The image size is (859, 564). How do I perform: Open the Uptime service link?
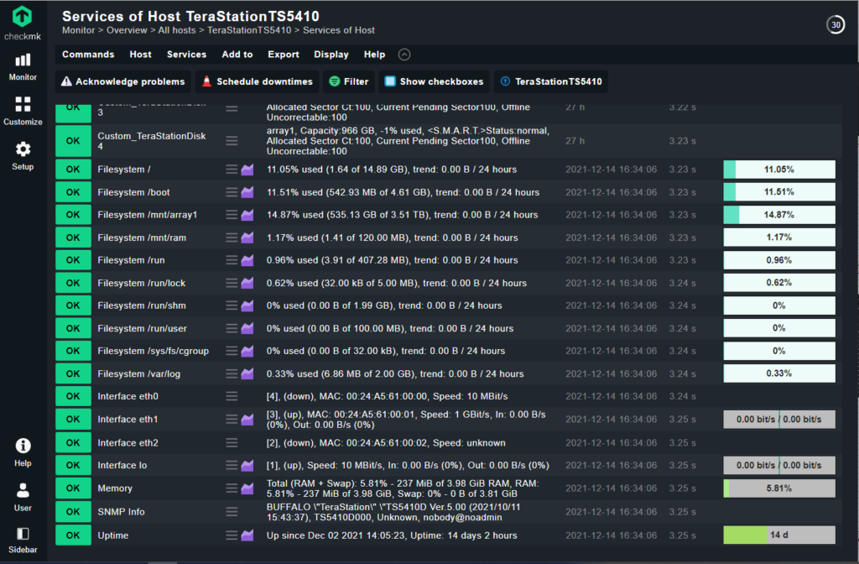(113, 535)
